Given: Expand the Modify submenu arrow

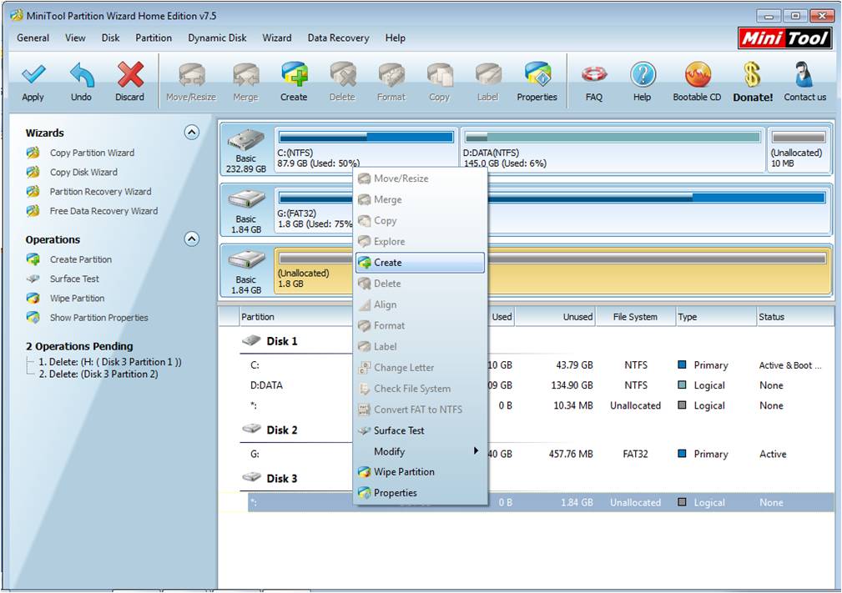Looking at the screenshot, I should tap(476, 450).
